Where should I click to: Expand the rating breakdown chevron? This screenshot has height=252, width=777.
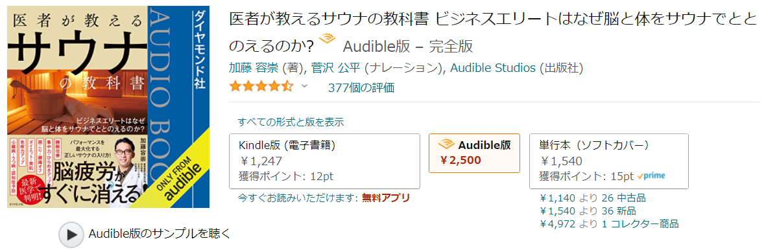(304, 87)
